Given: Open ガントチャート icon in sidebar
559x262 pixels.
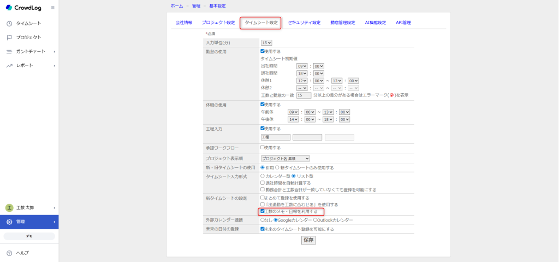Looking at the screenshot, I should 9,52.
